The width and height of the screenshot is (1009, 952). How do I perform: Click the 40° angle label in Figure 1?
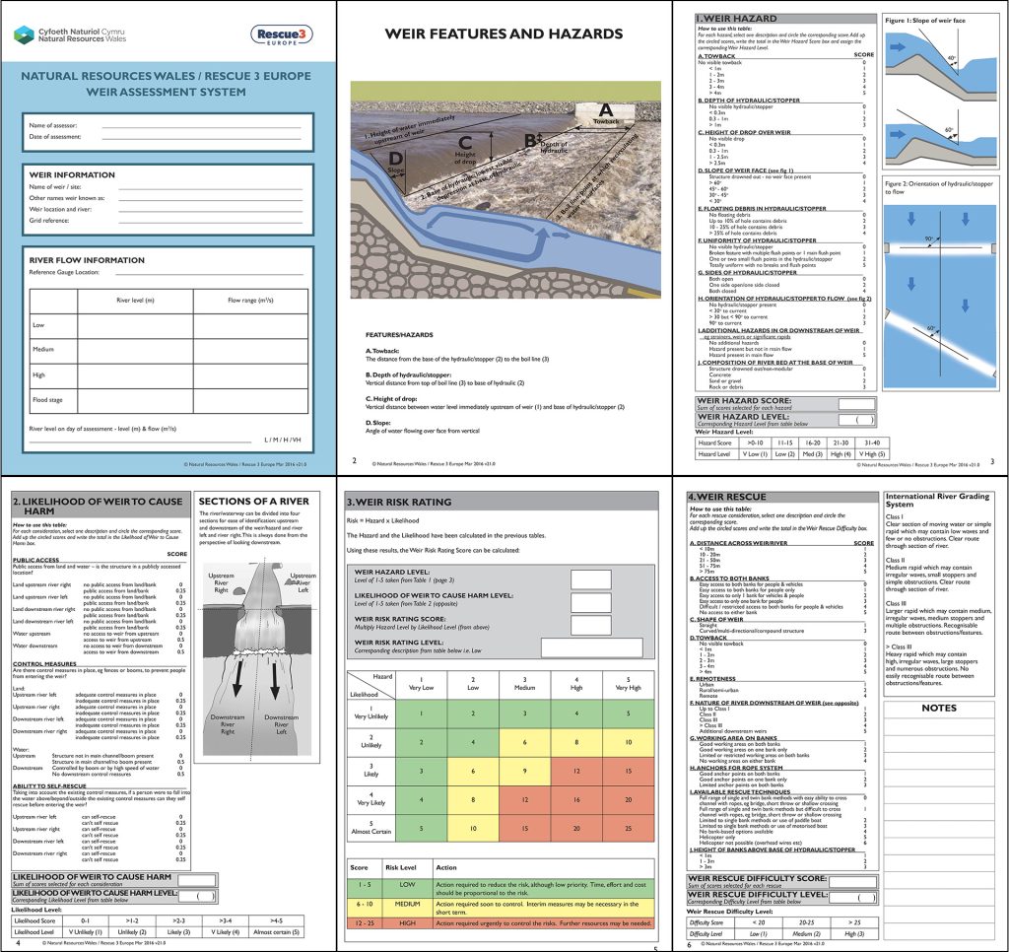tap(952, 58)
